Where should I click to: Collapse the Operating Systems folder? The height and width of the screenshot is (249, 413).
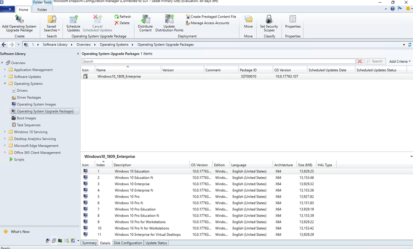5,83
